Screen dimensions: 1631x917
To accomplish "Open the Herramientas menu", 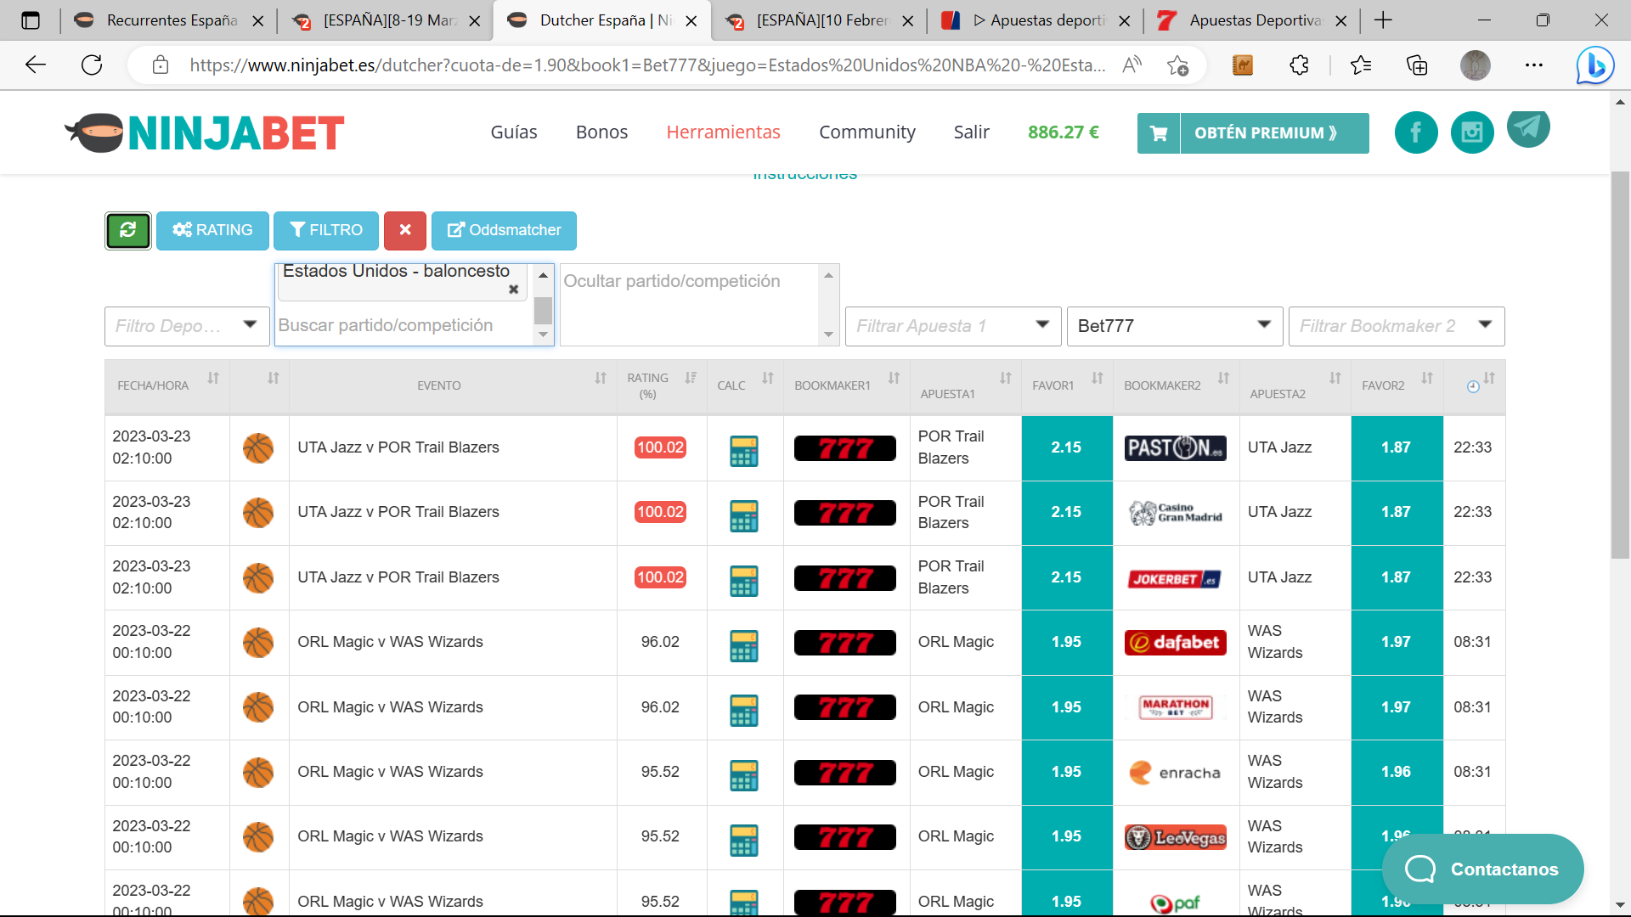I will coord(723,132).
